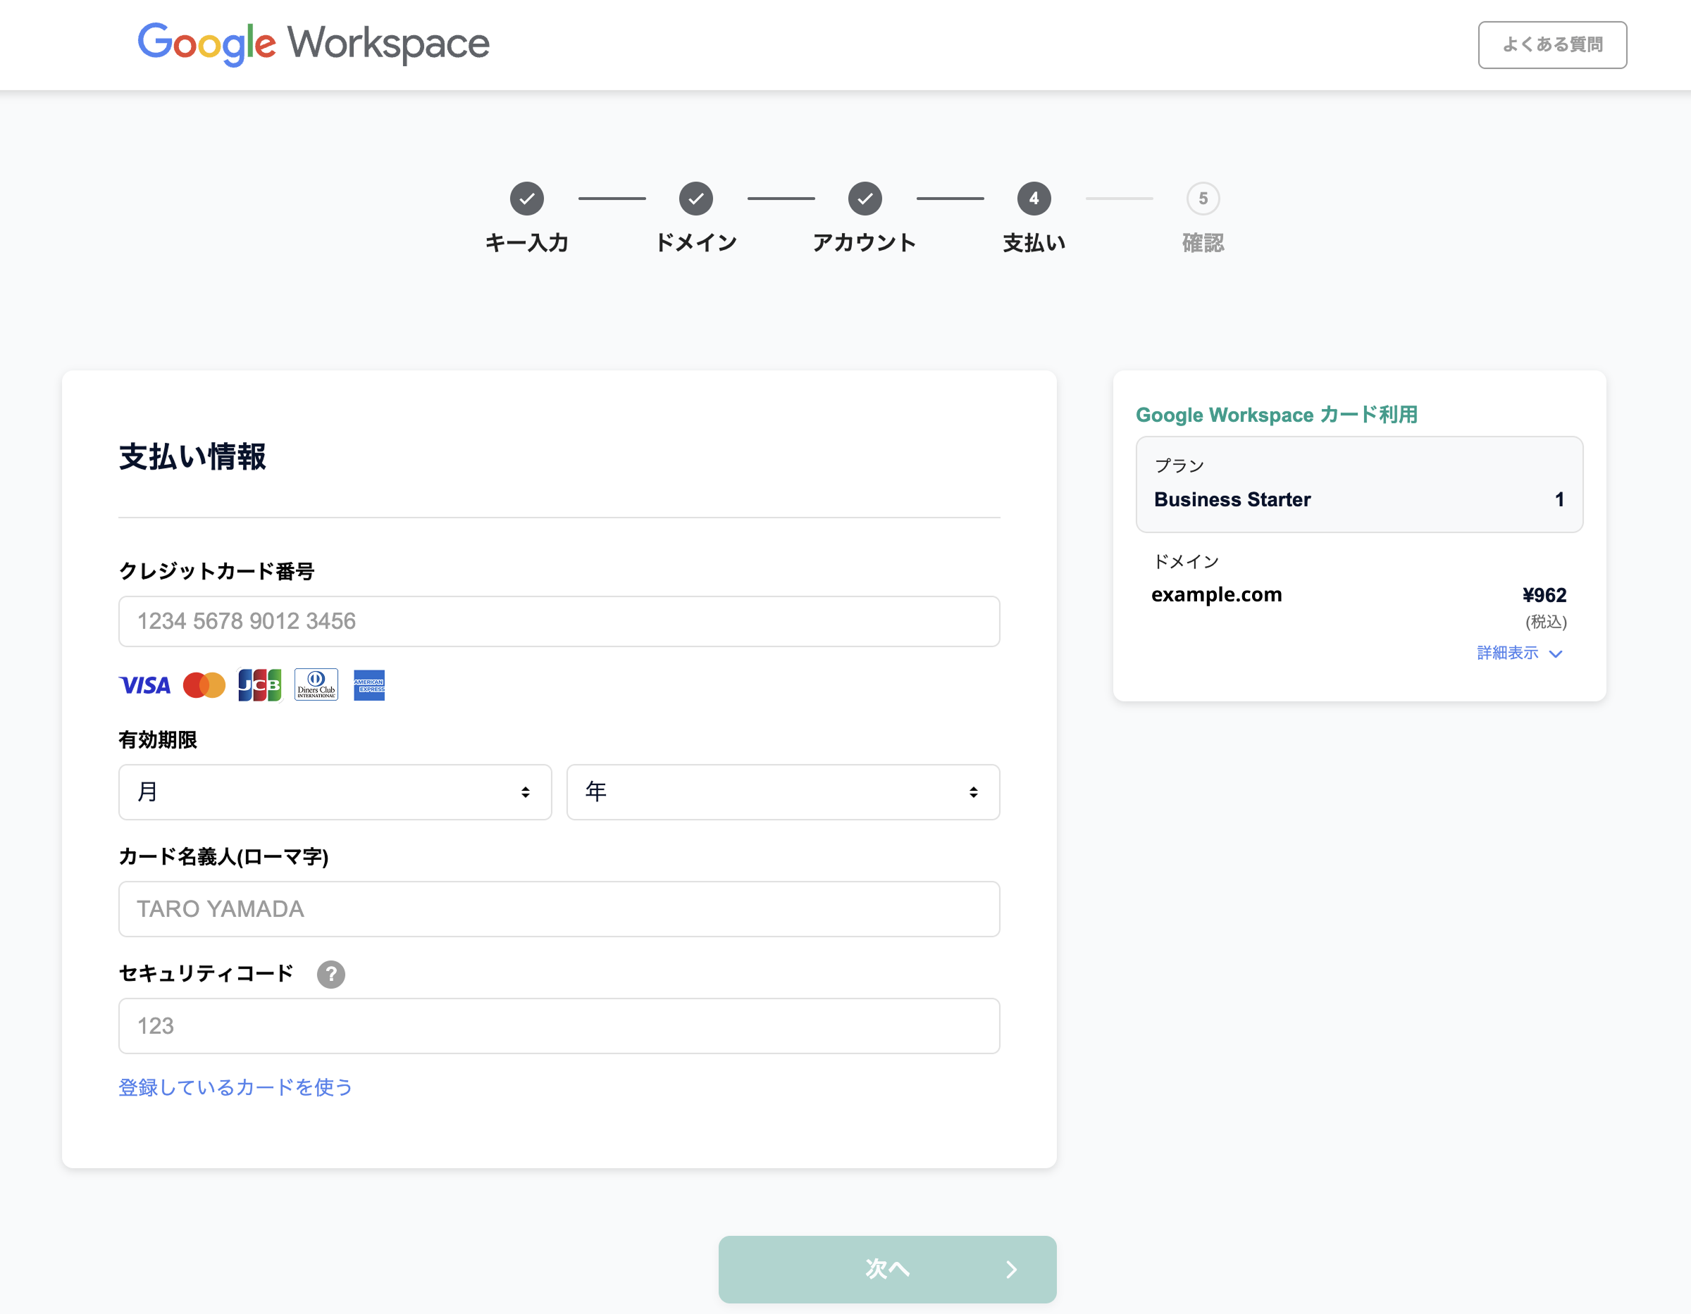Open the security code help tooltip icon

pyautogui.click(x=331, y=975)
